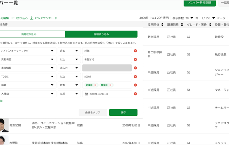Remove the 開発部 tag chip
Image resolution: width=229 pixels, height=145 pixels.
110,85
